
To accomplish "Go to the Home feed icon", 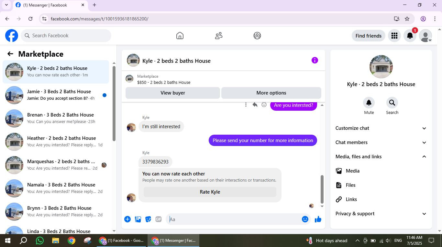I will 180,36.
